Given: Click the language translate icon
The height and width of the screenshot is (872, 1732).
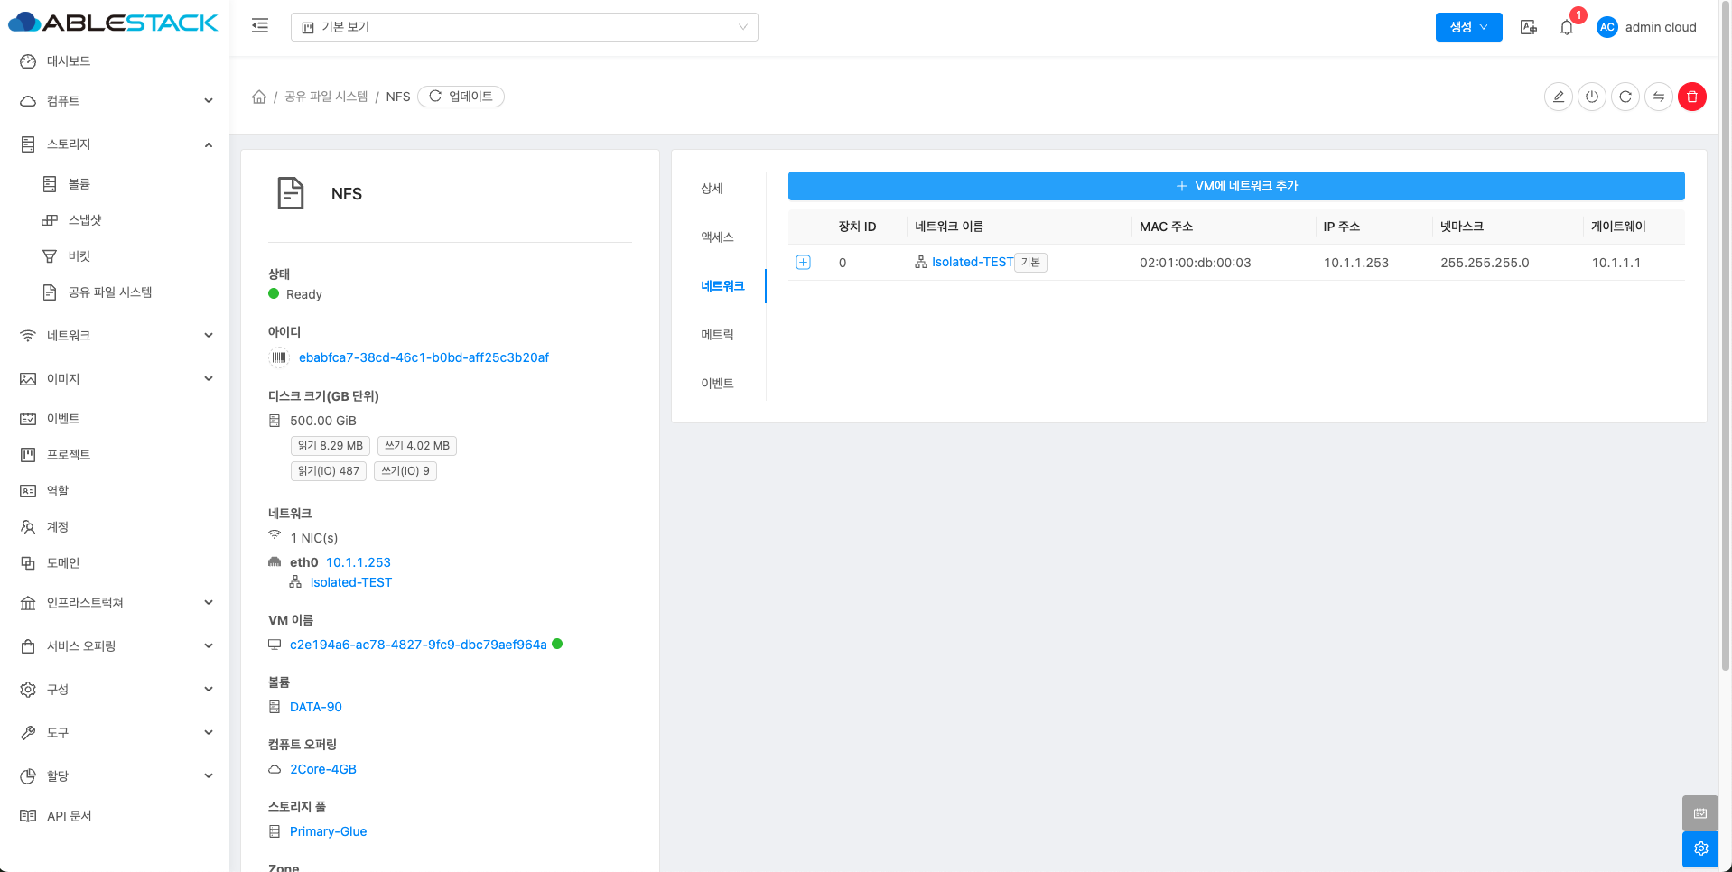Looking at the screenshot, I should 1528,27.
